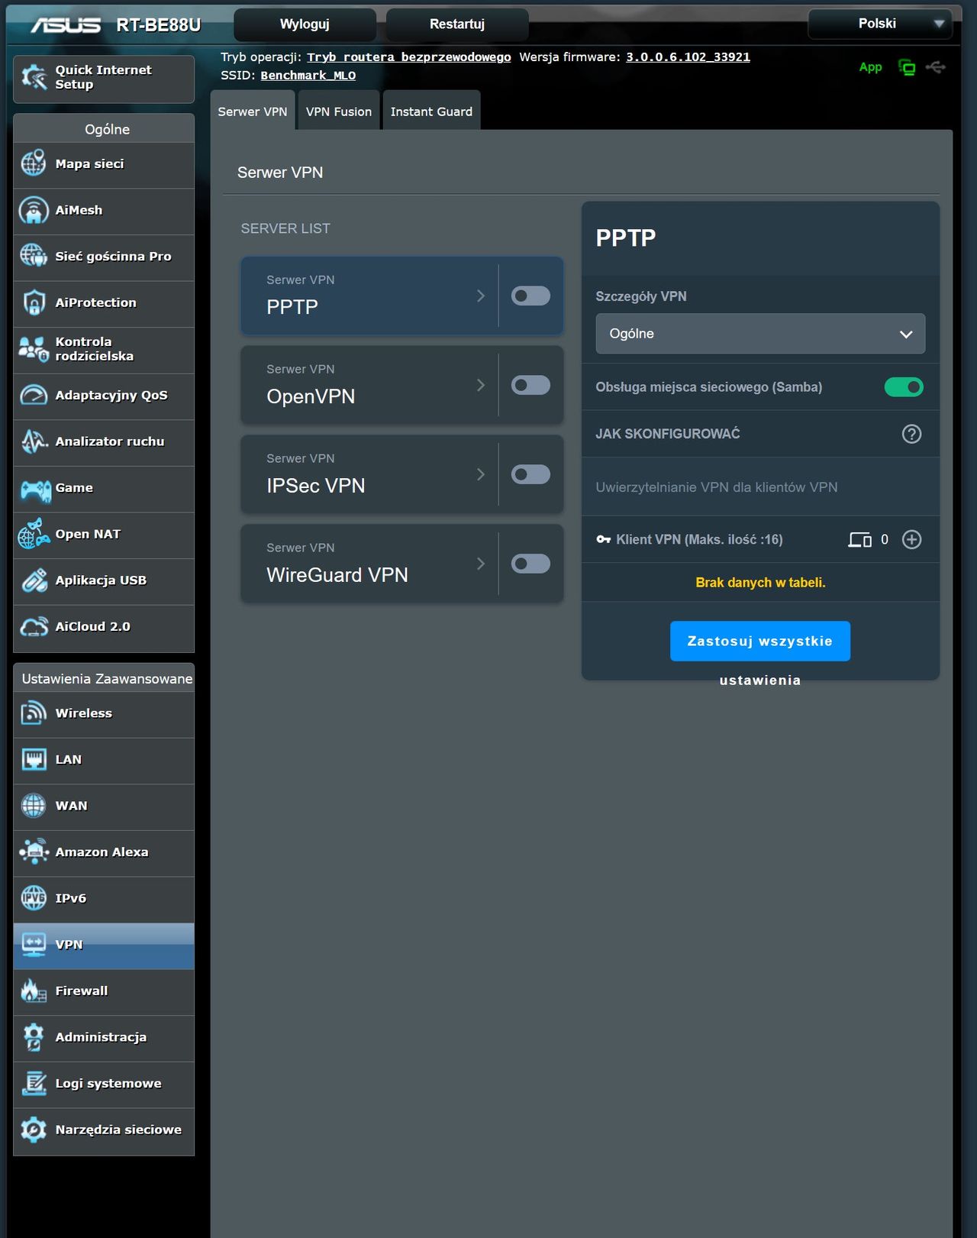Click the 'Klient VPN (Maks. ilość :16)' label
Image resolution: width=977 pixels, height=1238 pixels.
[x=699, y=540]
